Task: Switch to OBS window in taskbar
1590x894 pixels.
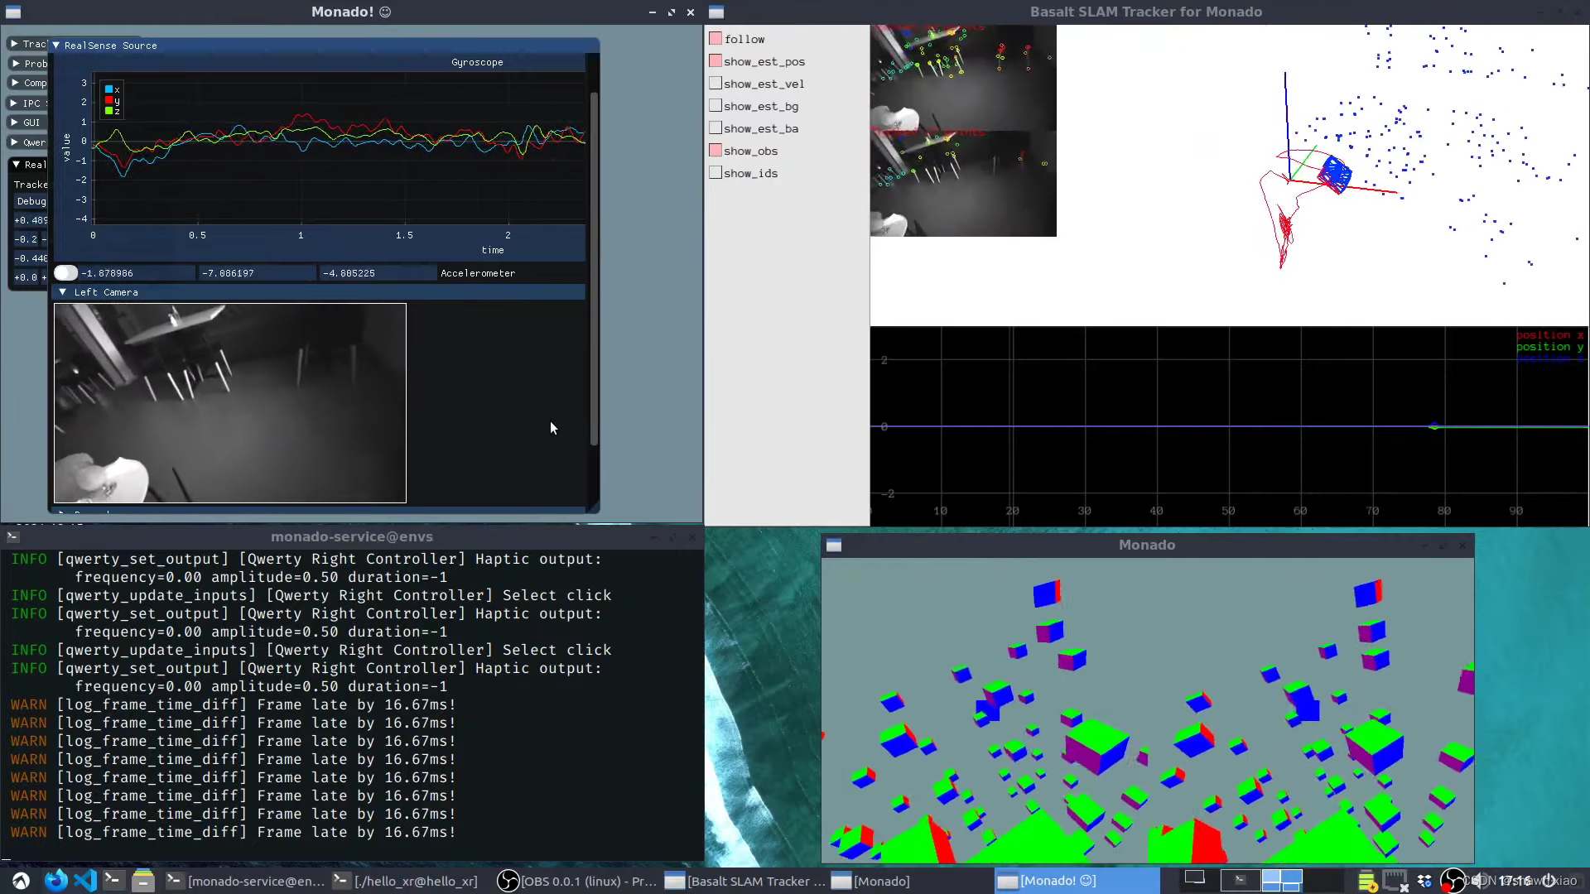Action: click(577, 881)
